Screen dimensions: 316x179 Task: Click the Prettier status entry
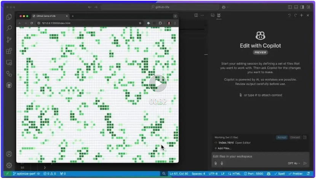[295, 174]
